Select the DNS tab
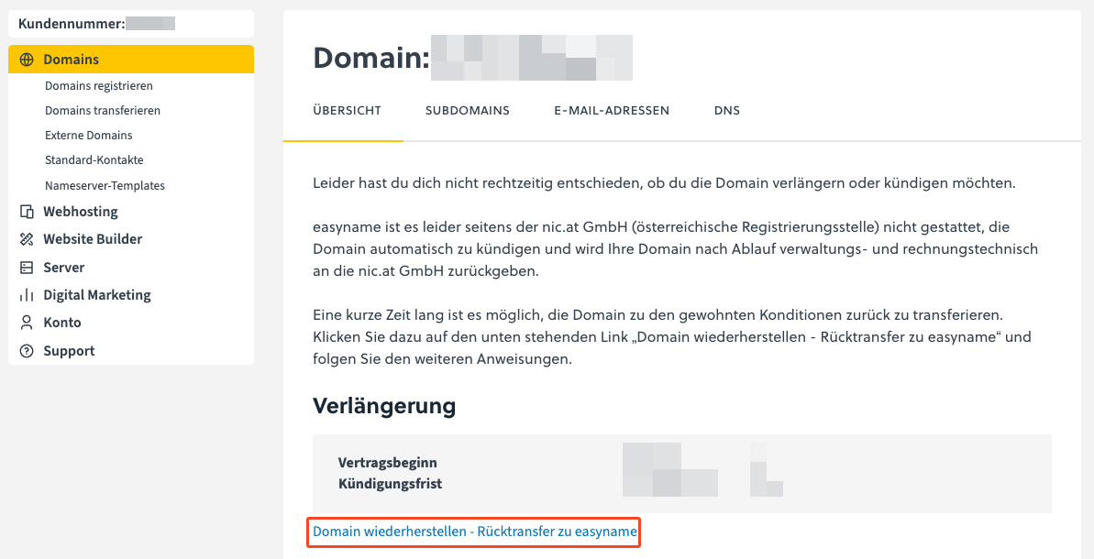Viewport: 1094px width, 559px height. [727, 111]
